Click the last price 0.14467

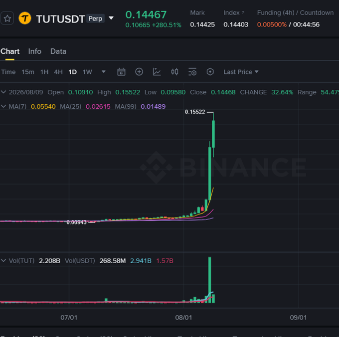click(x=146, y=14)
